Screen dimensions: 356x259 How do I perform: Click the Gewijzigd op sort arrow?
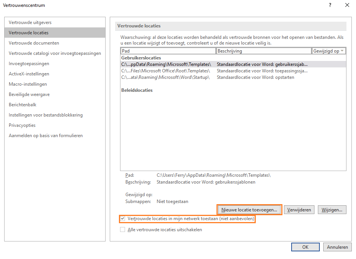pyautogui.click(x=342, y=51)
